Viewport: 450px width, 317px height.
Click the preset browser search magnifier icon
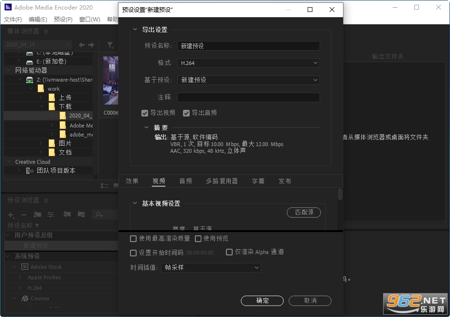[99, 214]
